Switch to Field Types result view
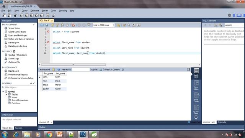 pos(196,97)
